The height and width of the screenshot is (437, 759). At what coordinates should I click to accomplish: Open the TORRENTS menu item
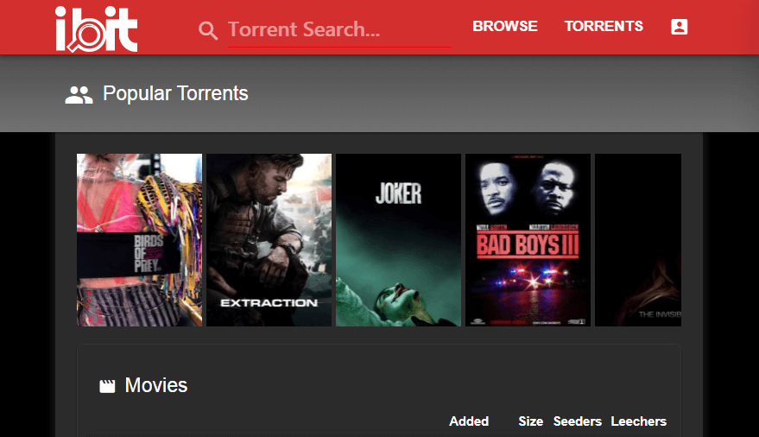[x=604, y=26]
